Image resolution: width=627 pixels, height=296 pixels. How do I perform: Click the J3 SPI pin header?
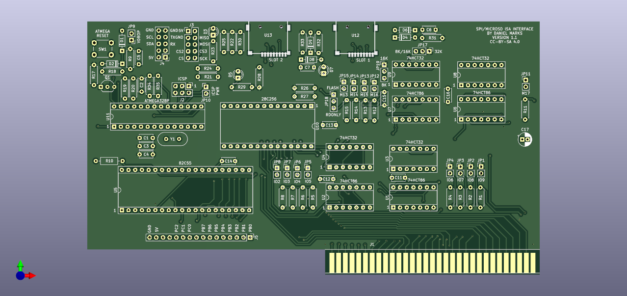tap(191, 44)
